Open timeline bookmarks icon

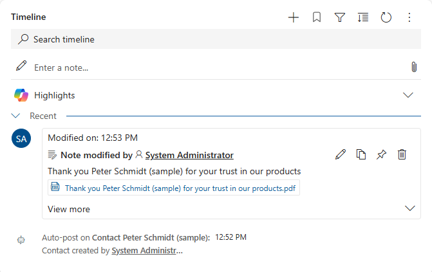coord(317,17)
